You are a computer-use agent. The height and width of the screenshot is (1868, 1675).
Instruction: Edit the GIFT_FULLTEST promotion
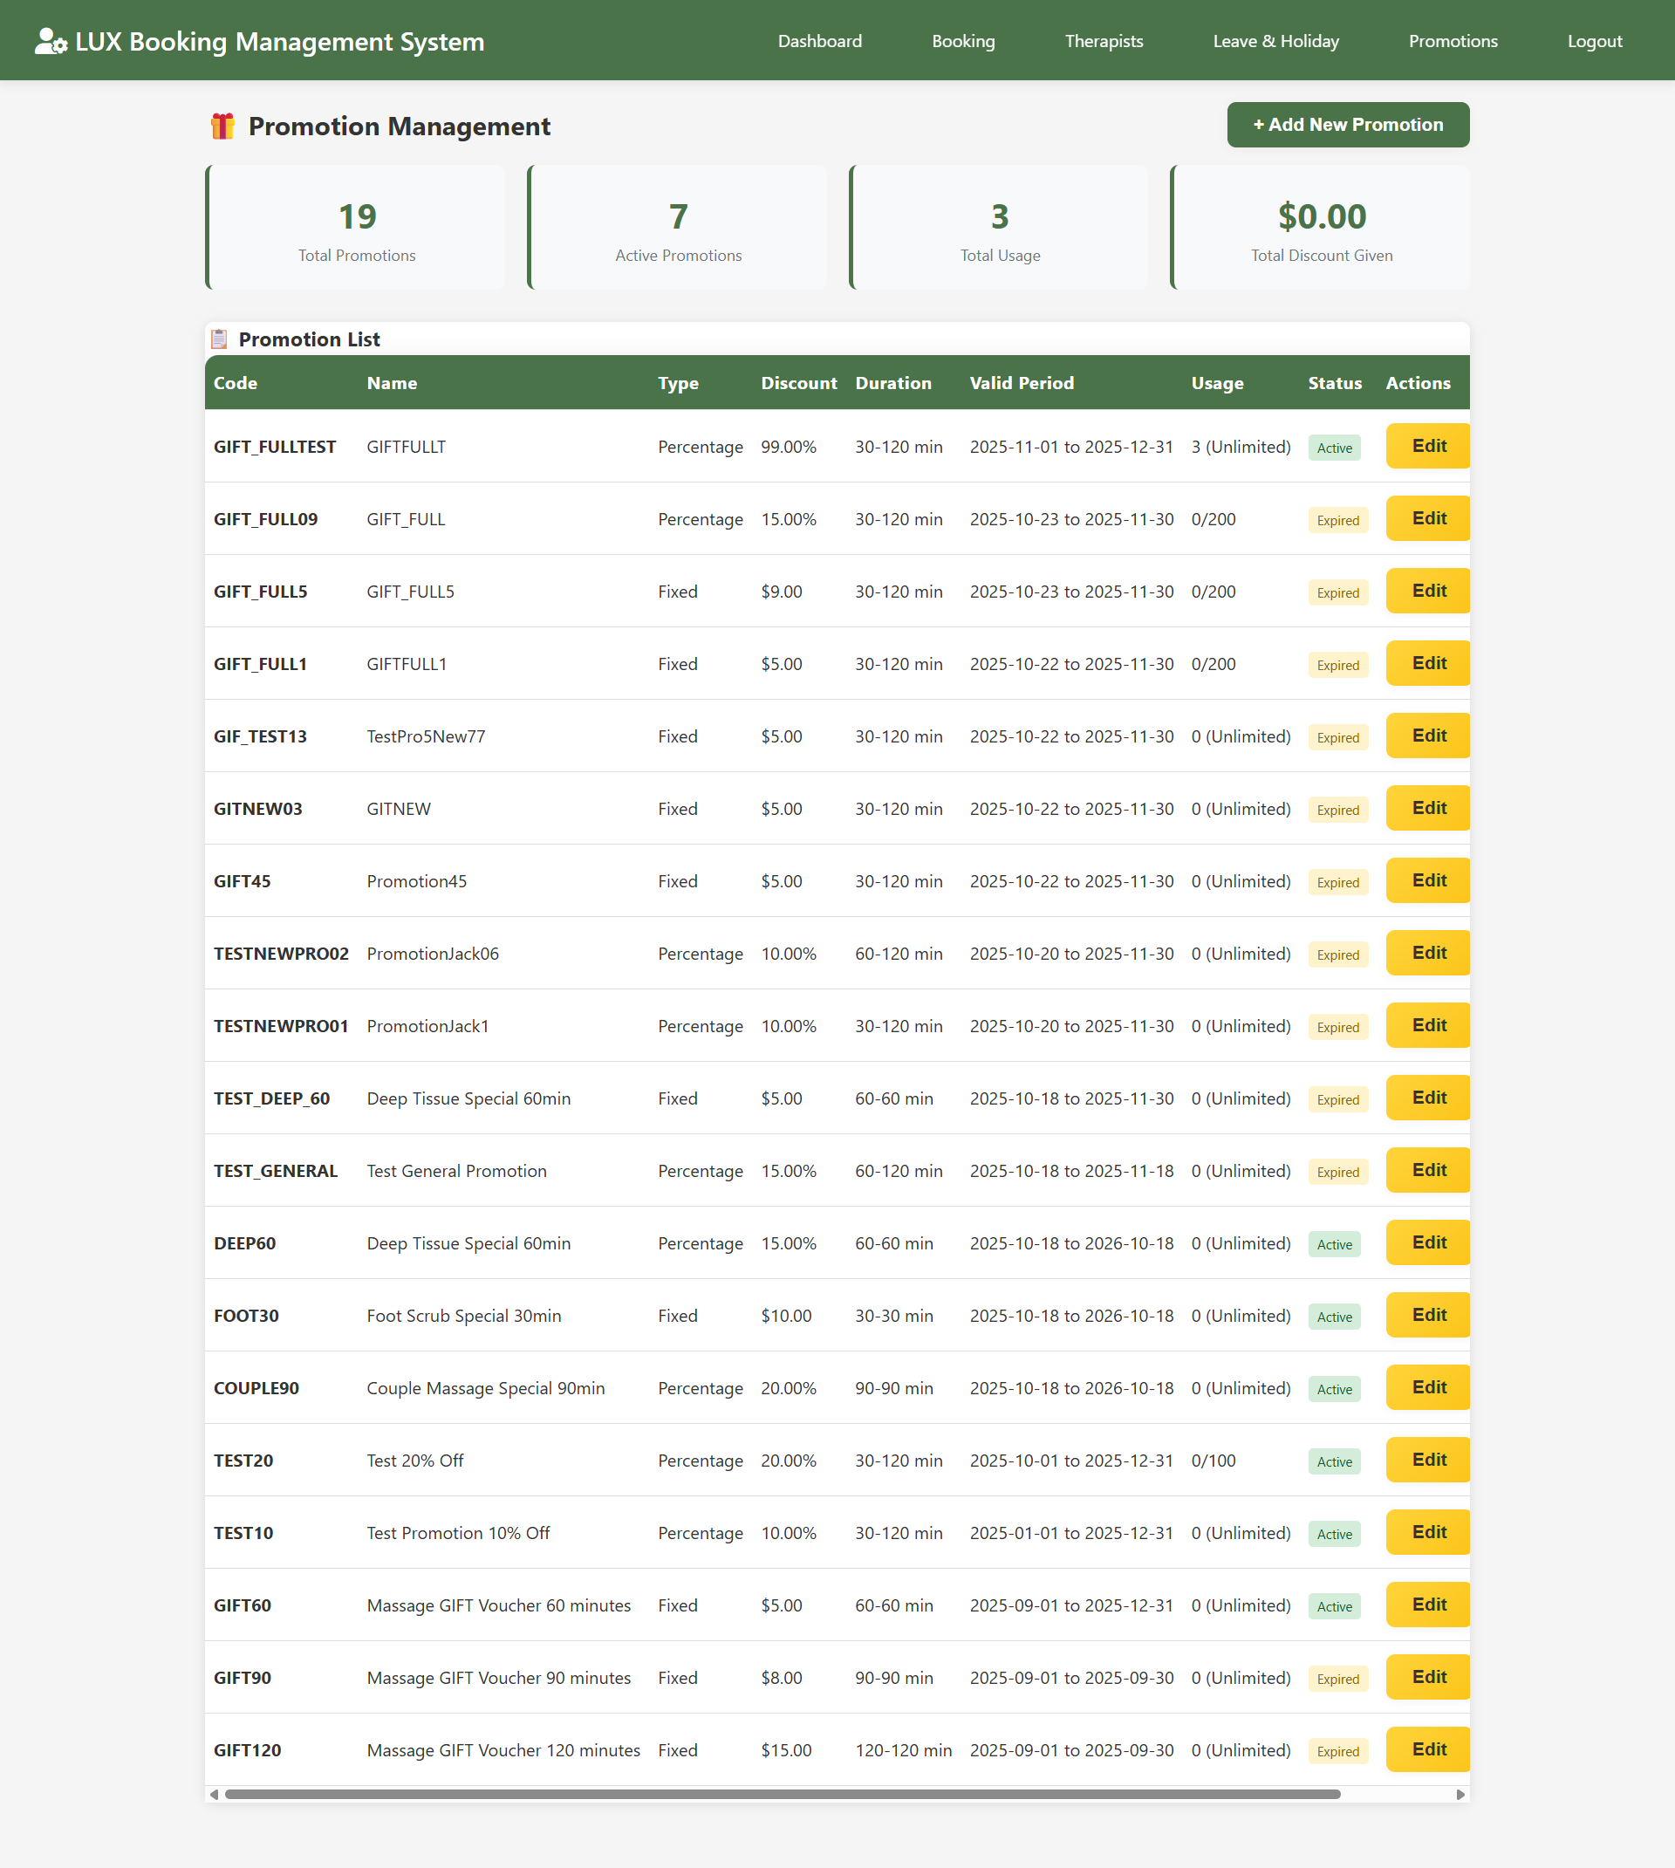1427,447
